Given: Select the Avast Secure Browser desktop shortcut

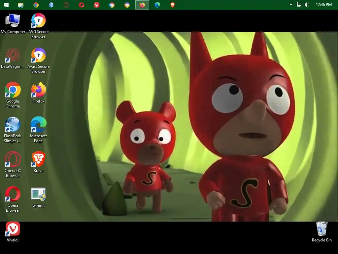Looking at the screenshot, I should [38, 61].
